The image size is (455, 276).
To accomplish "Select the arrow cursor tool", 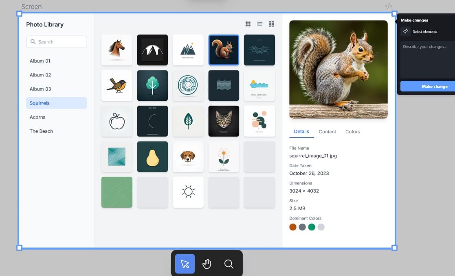I will click(x=185, y=264).
